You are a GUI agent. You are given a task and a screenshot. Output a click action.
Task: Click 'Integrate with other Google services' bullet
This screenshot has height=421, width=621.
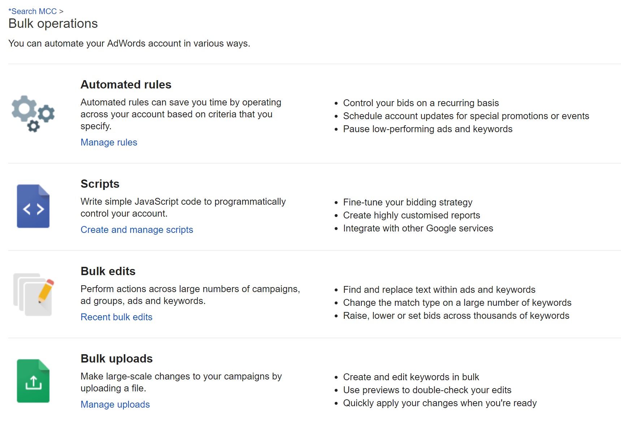click(x=418, y=228)
